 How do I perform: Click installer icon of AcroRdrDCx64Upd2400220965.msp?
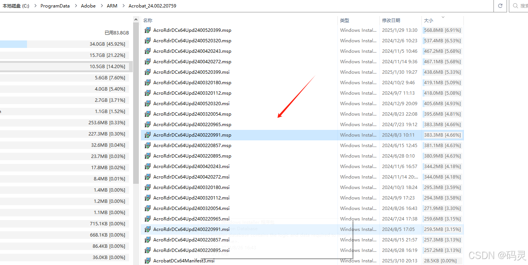tap(148, 125)
